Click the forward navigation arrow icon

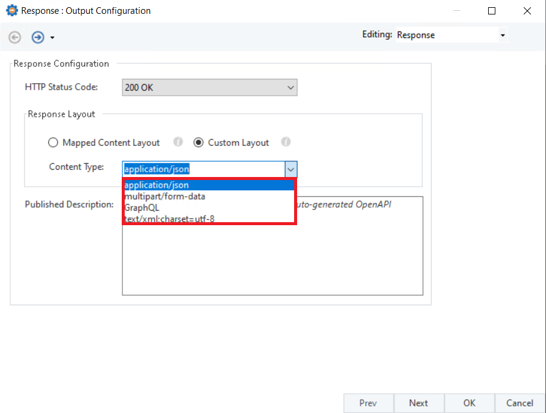pos(37,37)
